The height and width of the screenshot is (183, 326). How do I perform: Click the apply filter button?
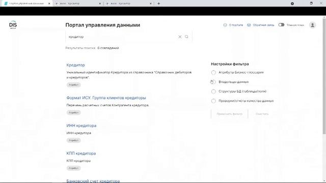click(x=230, y=114)
